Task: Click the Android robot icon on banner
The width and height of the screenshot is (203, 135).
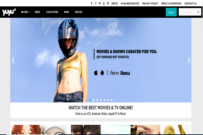Action: pos(102,73)
